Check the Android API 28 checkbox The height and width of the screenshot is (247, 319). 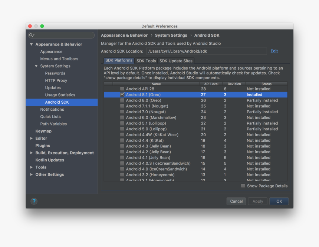click(122, 89)
